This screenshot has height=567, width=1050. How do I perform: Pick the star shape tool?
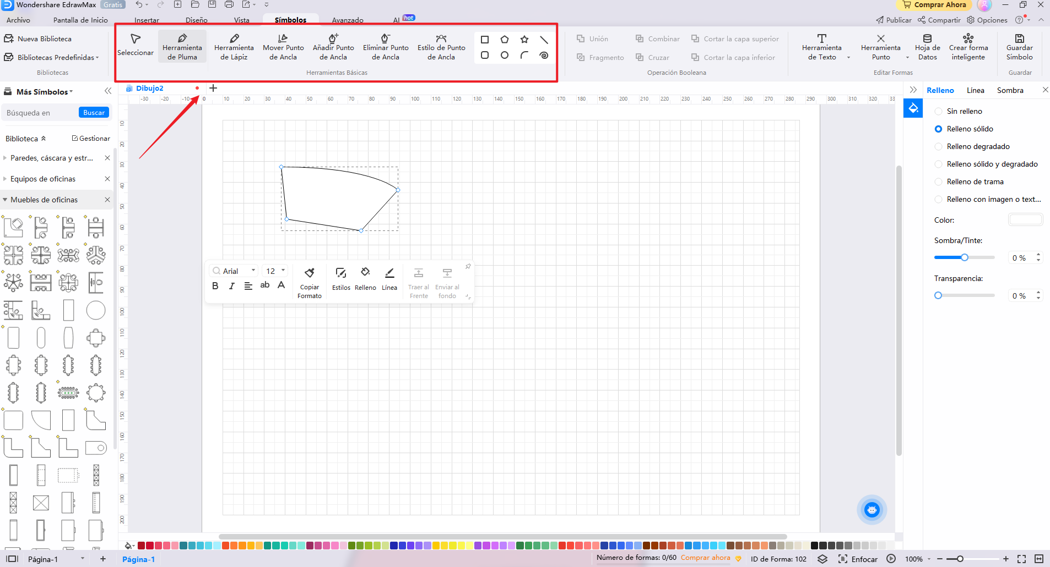(x=524, y=40)
